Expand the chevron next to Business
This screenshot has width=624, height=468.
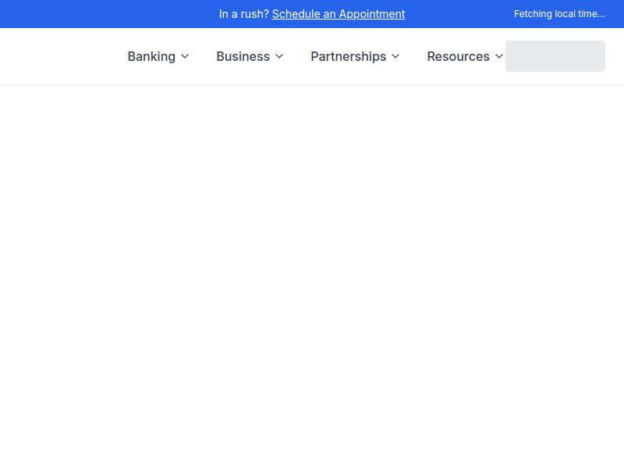pos(279,56)
